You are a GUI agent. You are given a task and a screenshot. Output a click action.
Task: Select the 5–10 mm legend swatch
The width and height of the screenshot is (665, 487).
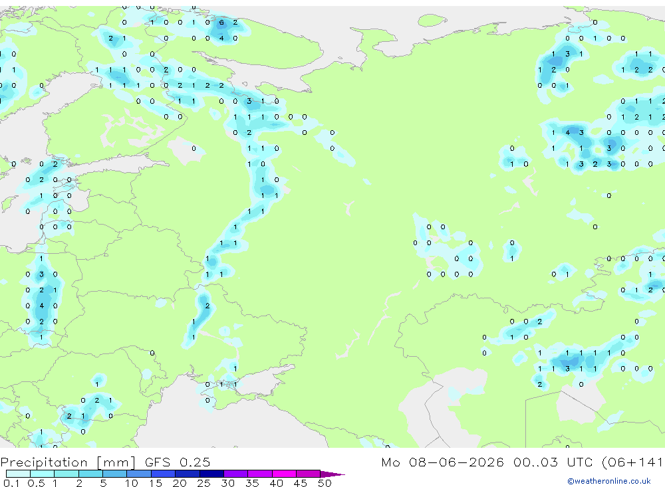tap(115, 474)
